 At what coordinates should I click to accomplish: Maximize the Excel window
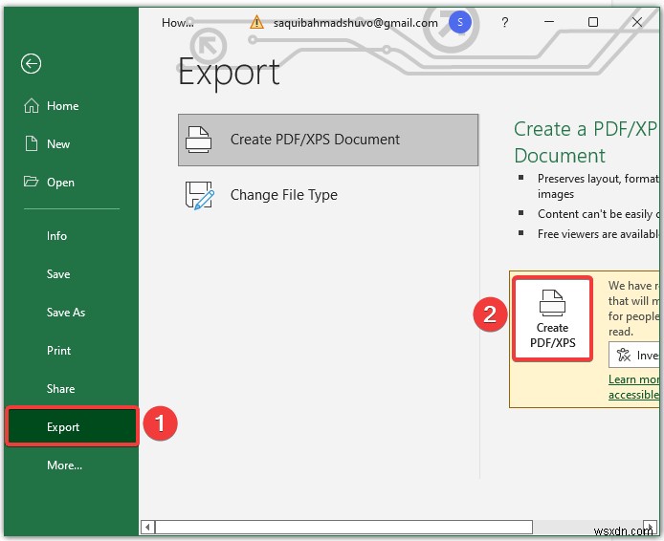[x=593, y=22]
